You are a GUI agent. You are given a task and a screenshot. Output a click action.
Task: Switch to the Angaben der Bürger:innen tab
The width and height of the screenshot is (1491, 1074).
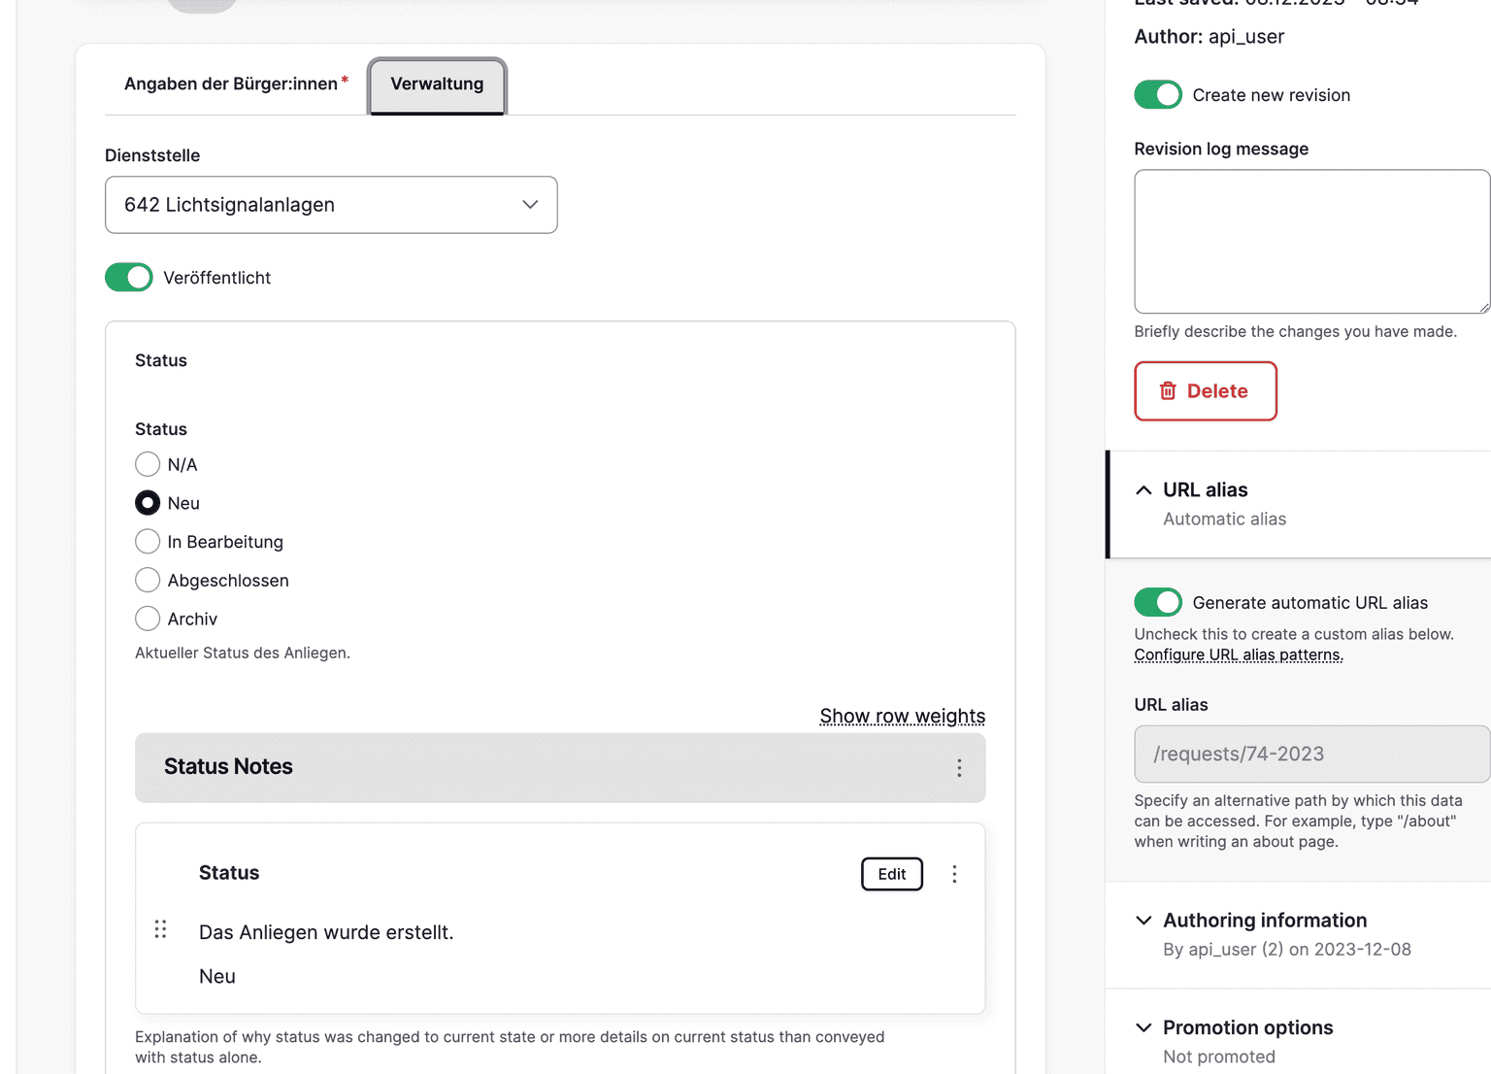pyautogui.click(x=231, y=84)
